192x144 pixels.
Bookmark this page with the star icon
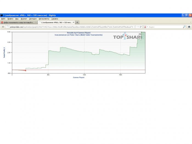click(135, 27)
